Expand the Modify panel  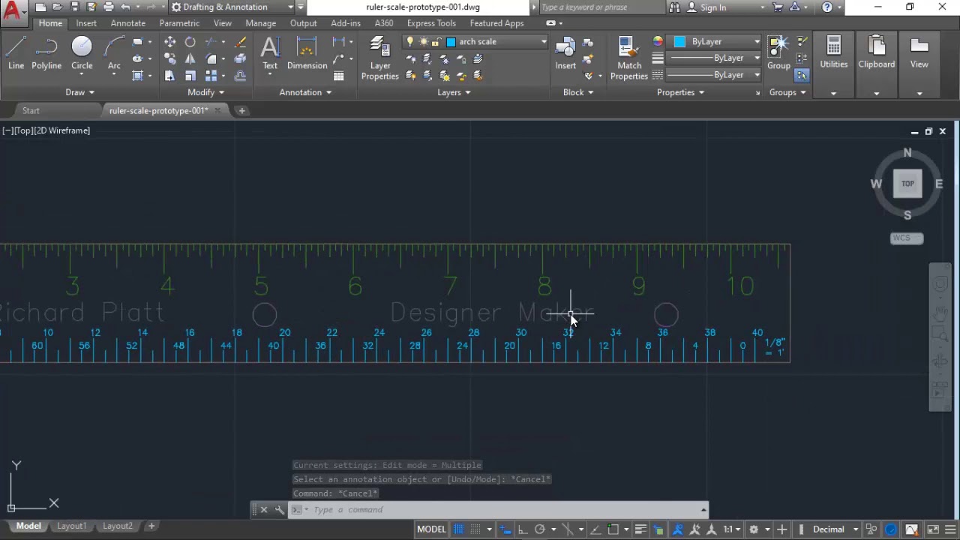(205, 92)
